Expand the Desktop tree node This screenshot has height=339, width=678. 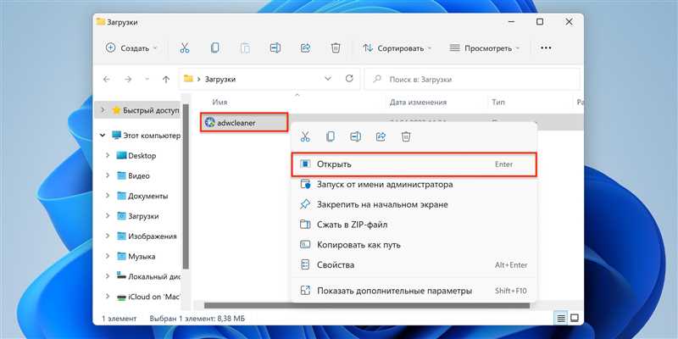(x=108, y=155)
